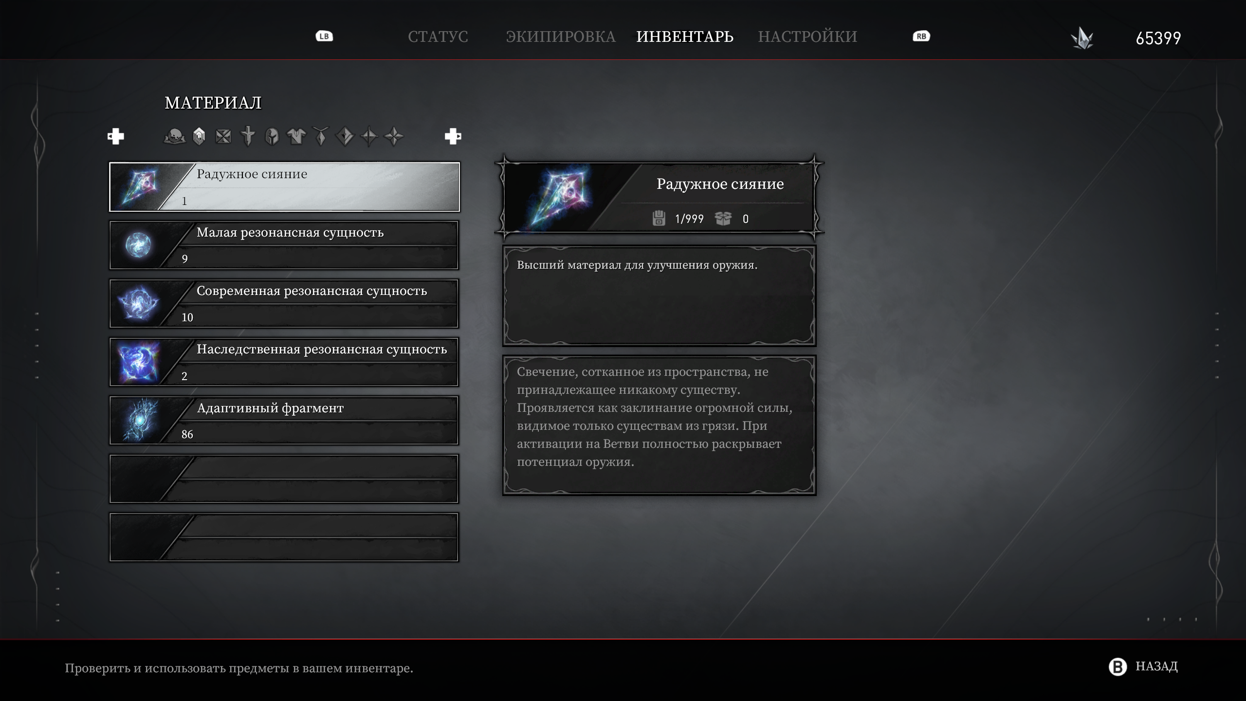This screenshot has width=1246, height=701.
Task: Click the НАЗАД back button
Action: (x=1143, y=666)
